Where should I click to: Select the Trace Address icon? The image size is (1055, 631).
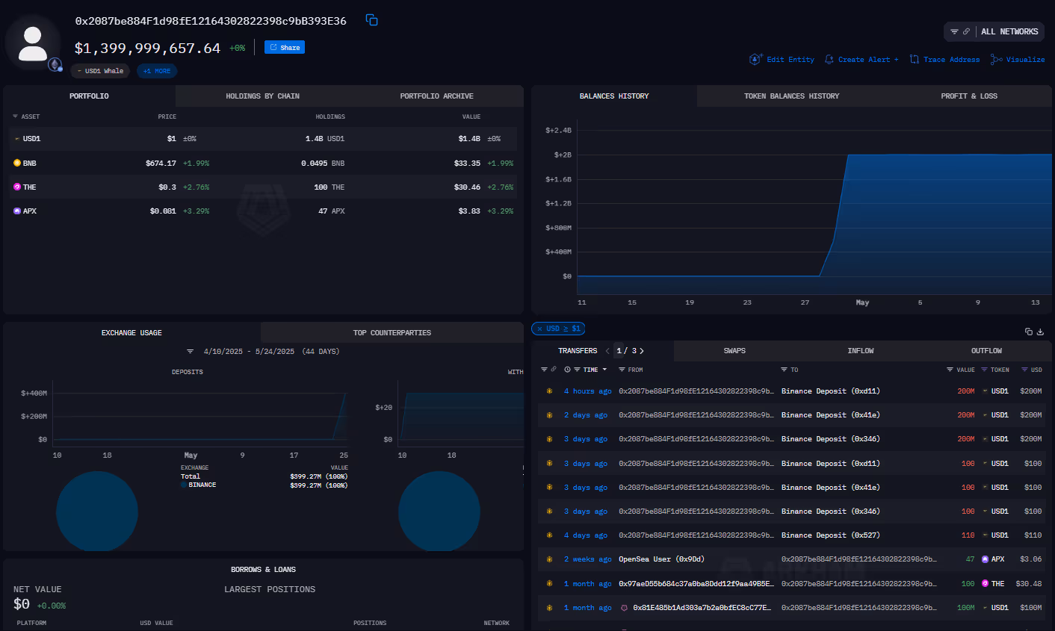913,59
